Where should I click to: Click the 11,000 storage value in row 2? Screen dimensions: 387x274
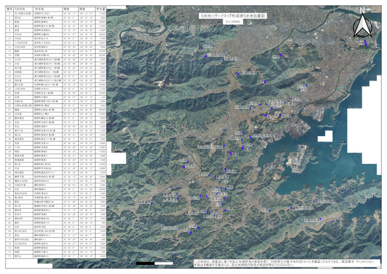pos(102,13)
